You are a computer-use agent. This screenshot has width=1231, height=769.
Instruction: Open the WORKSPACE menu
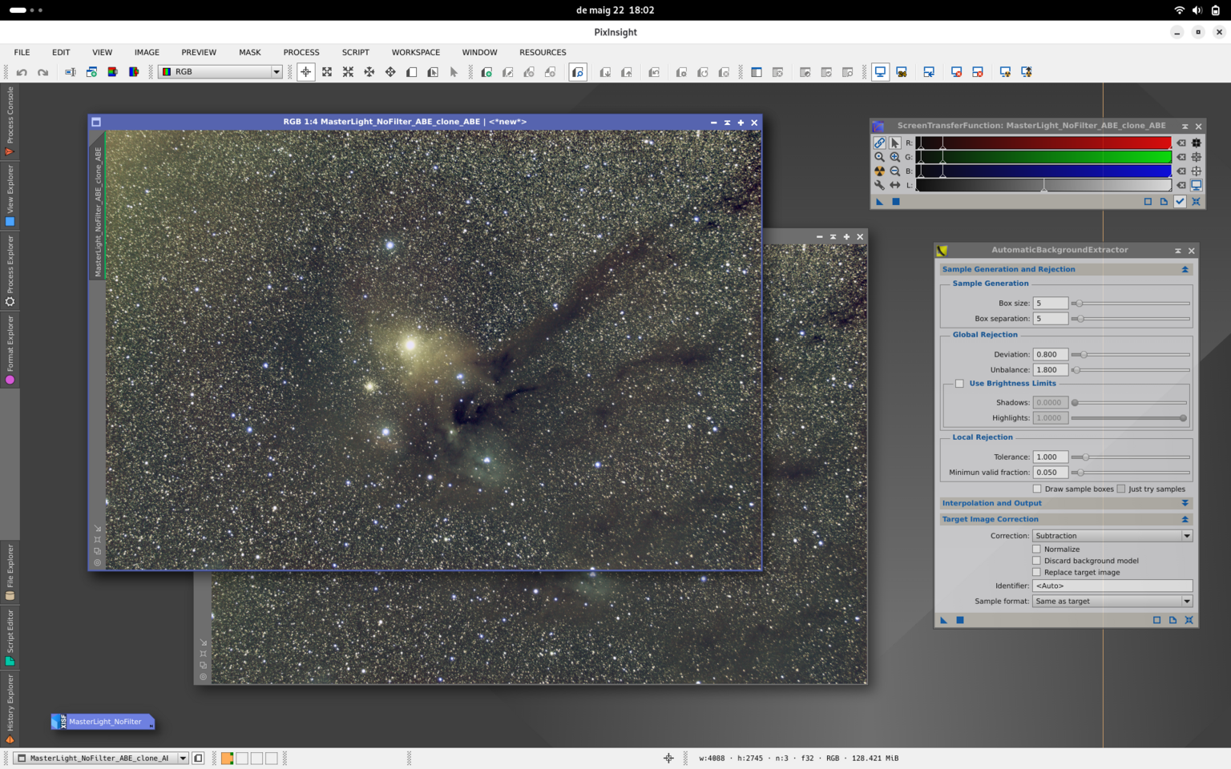click(x=416, y=52)
